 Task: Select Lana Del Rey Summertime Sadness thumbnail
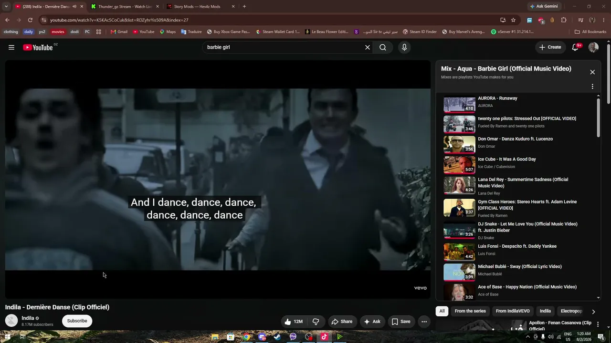(x=459, y=185)
